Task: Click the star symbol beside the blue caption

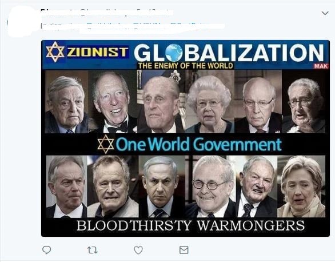Action: click(x=106, y=144)
